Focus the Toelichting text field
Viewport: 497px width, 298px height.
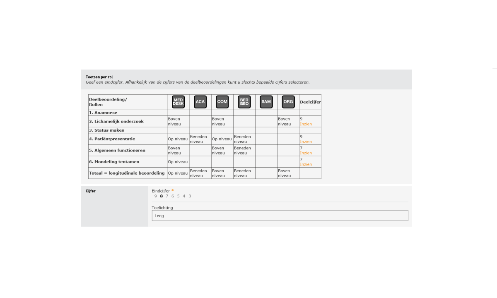tap(280, 216)
